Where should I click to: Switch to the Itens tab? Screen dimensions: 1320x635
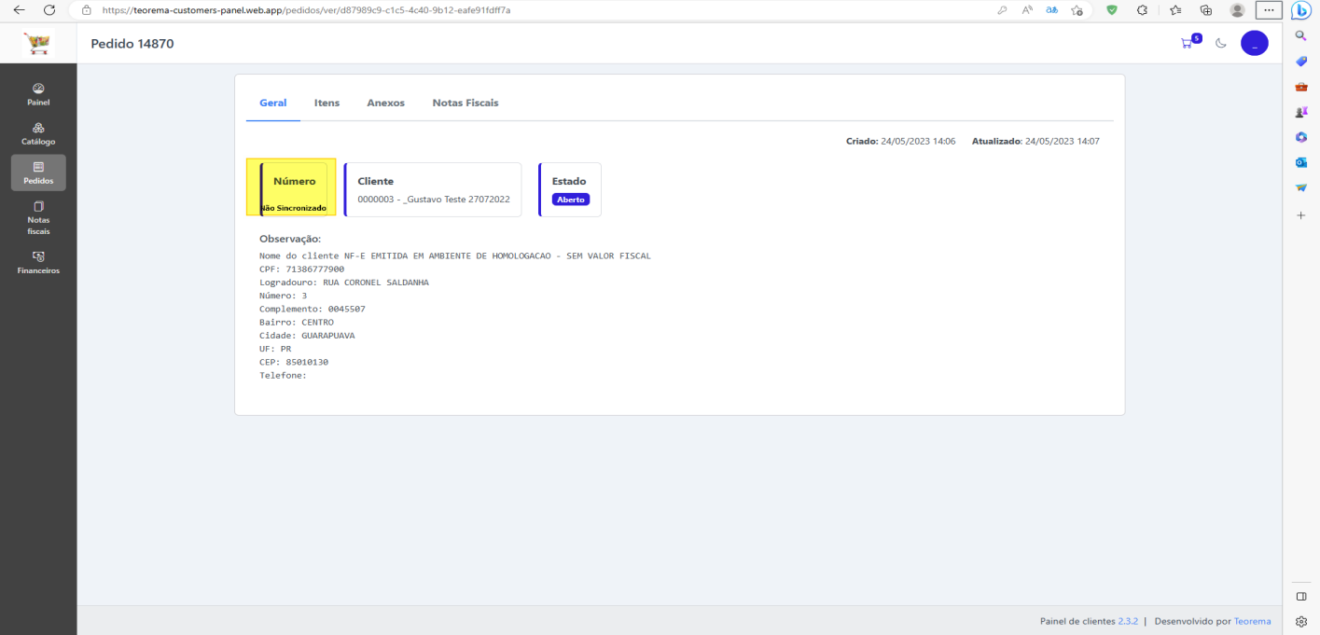327,104
